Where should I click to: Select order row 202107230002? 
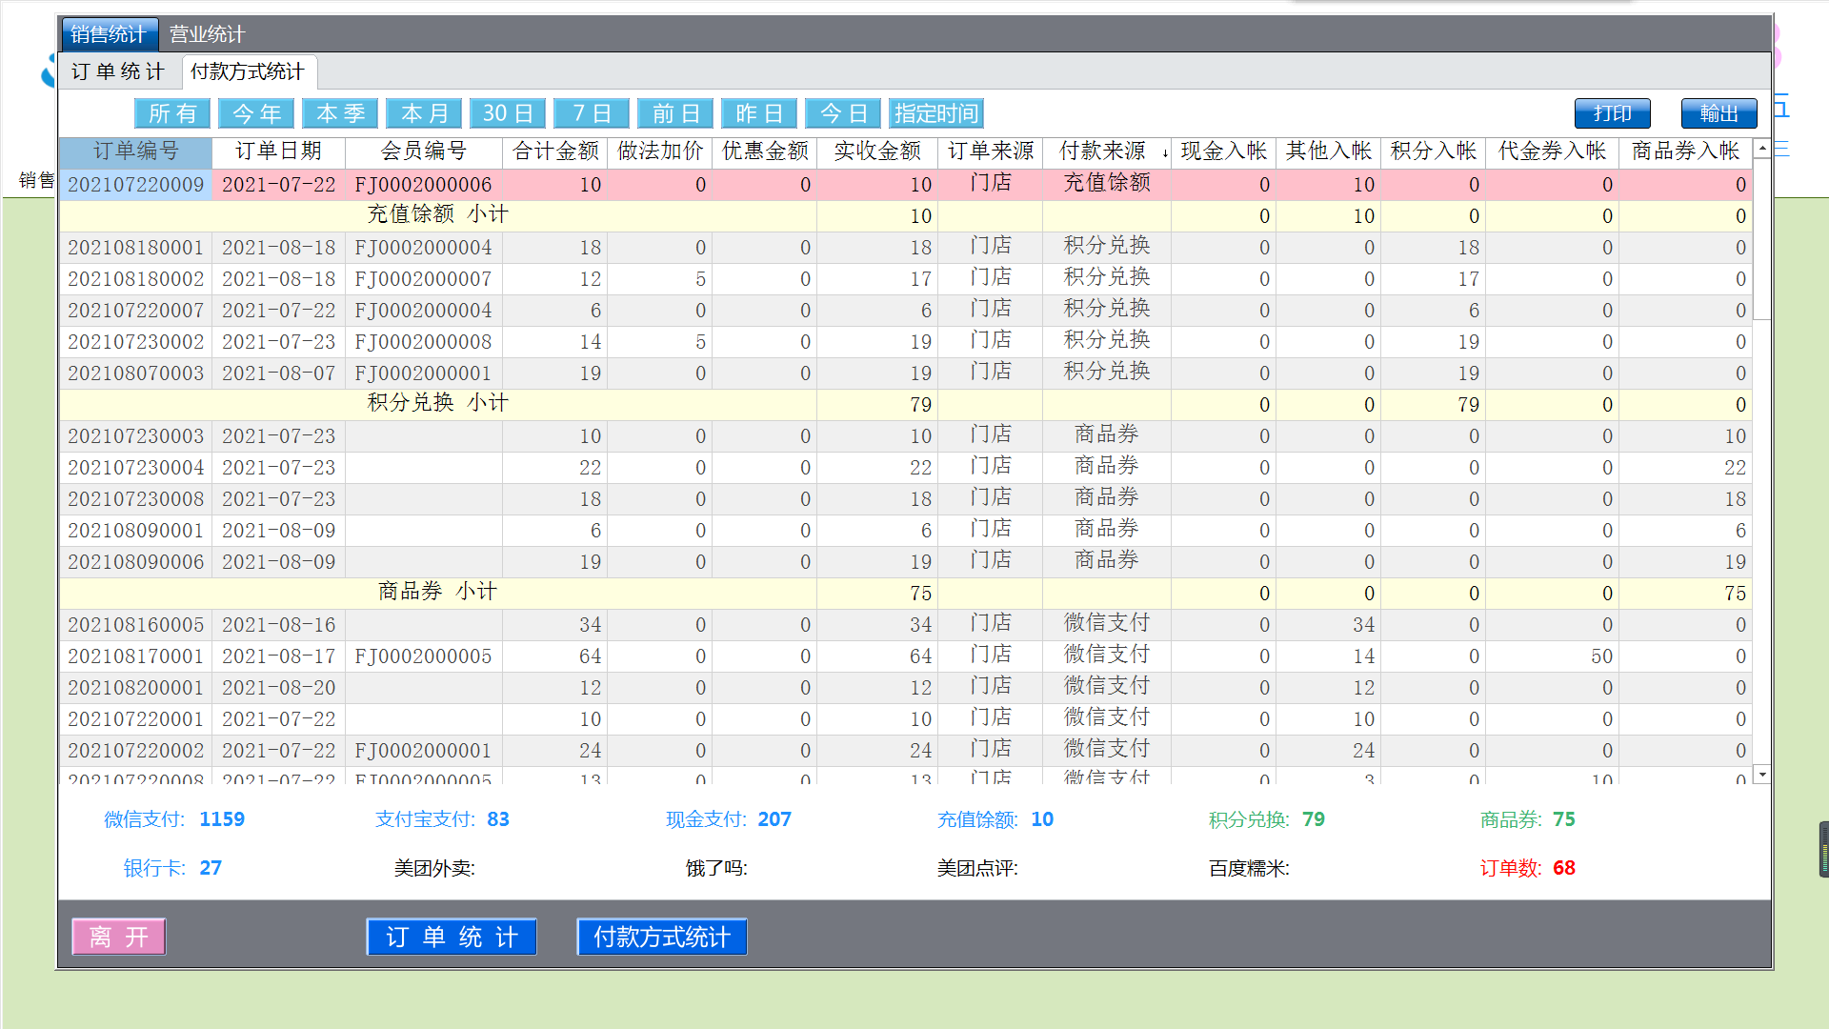[x=905, y=342]
